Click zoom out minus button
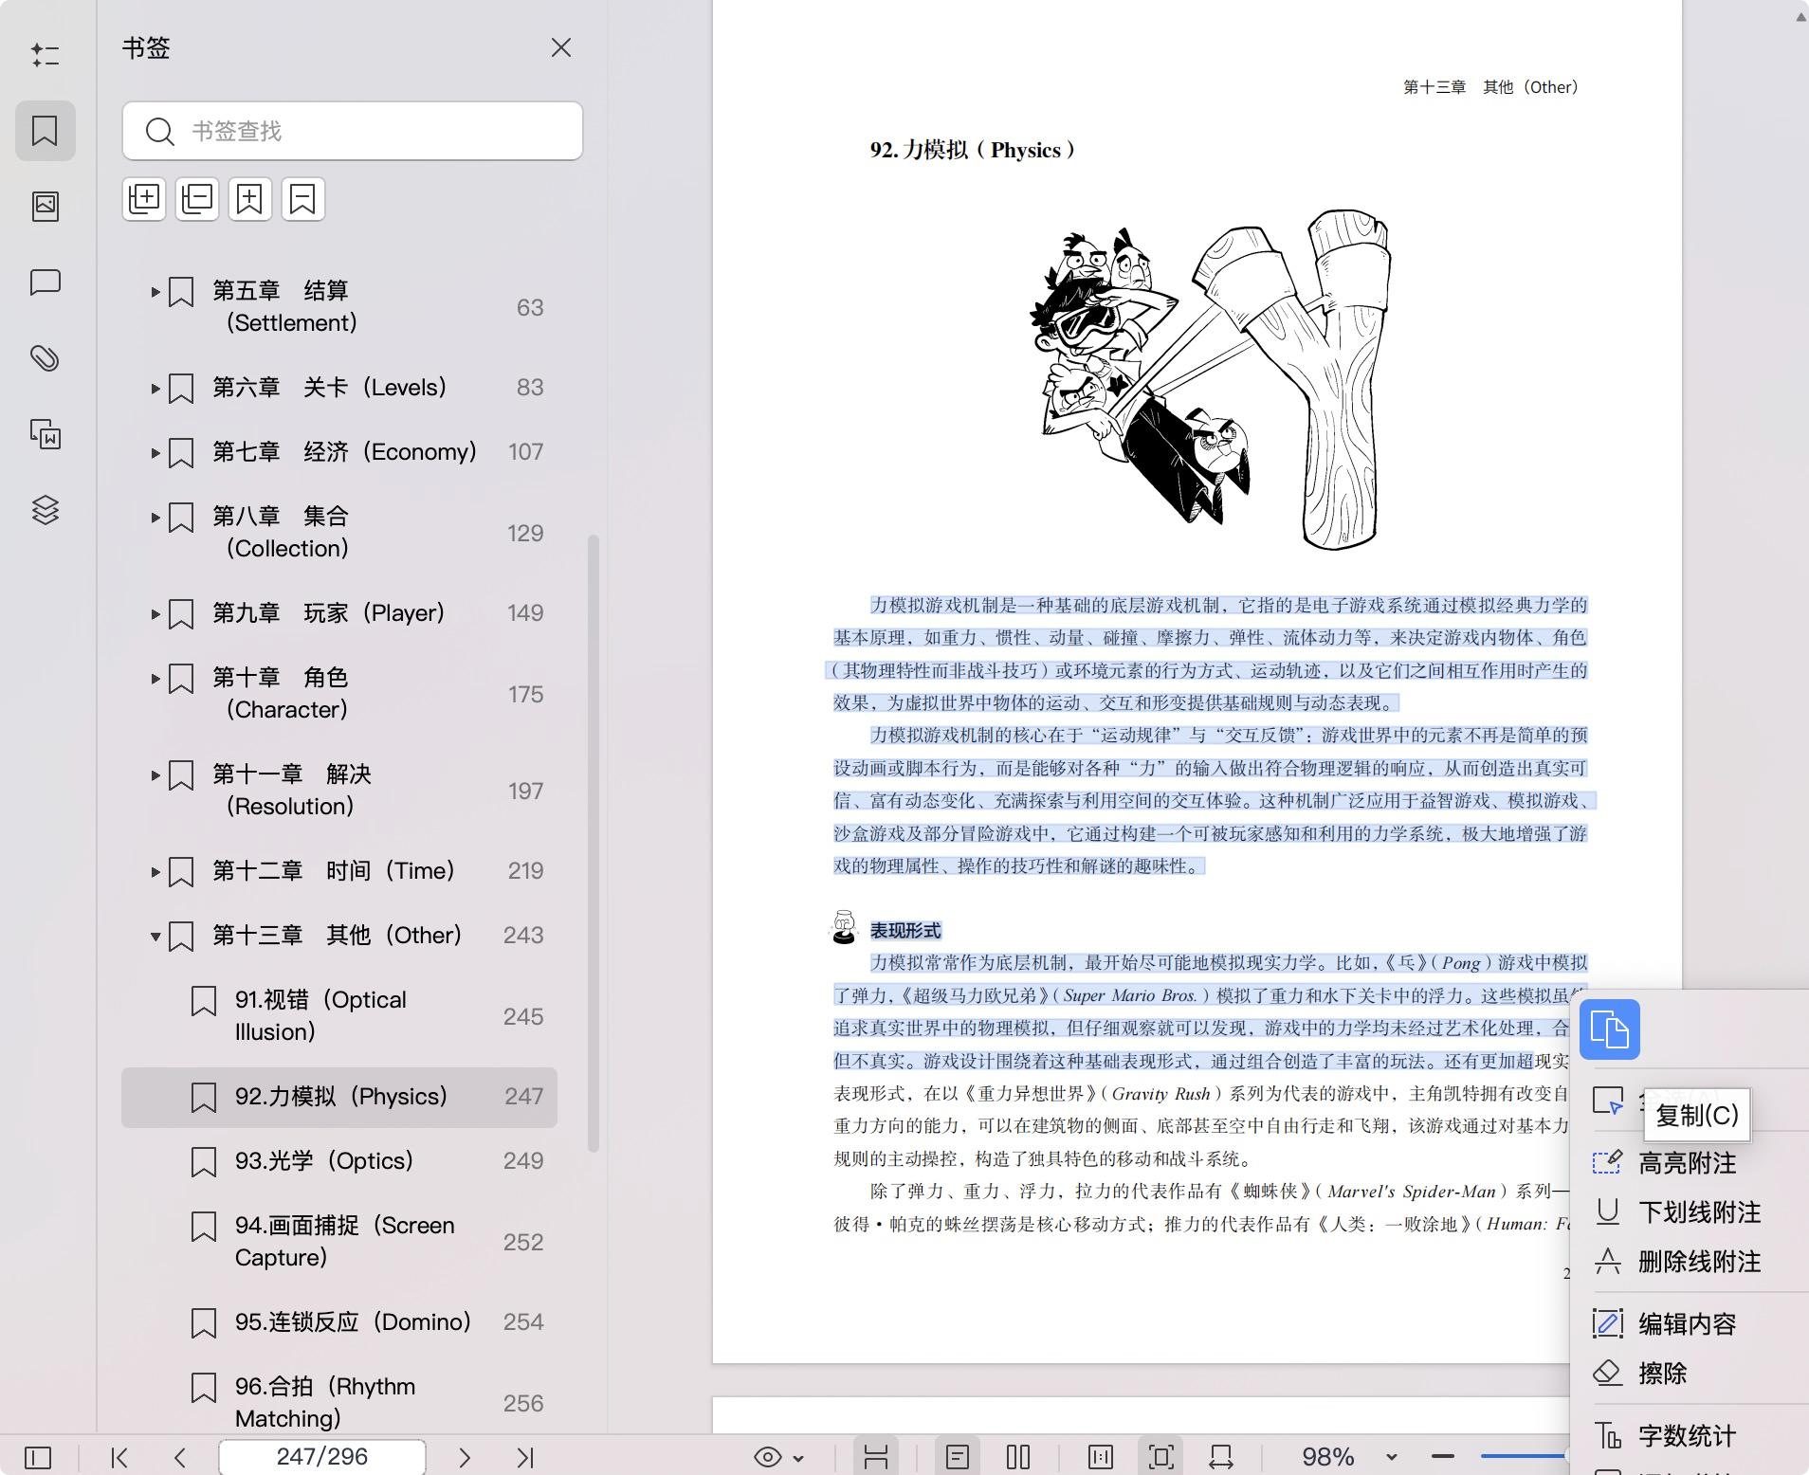 click(x=1443, y=1456)
